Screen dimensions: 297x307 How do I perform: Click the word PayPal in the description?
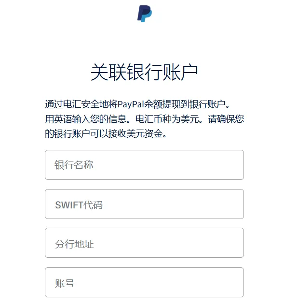click(x=131, y=104)
